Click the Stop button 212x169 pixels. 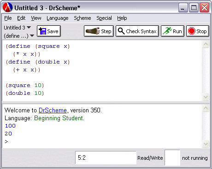[198, 31]
